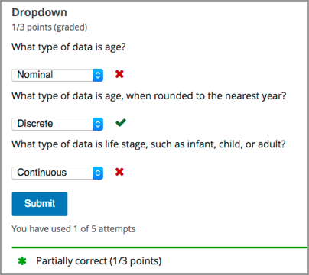Click the blue arrows on the Continuous select

(98, 173)
